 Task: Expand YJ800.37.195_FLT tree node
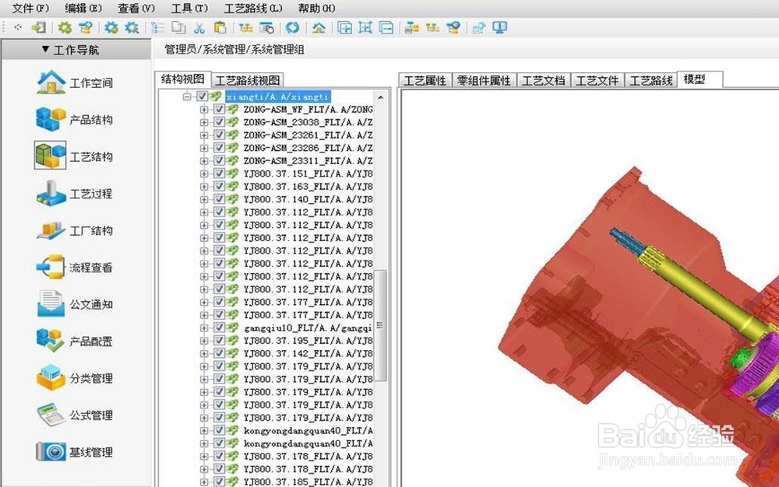[x=203, y=341]
